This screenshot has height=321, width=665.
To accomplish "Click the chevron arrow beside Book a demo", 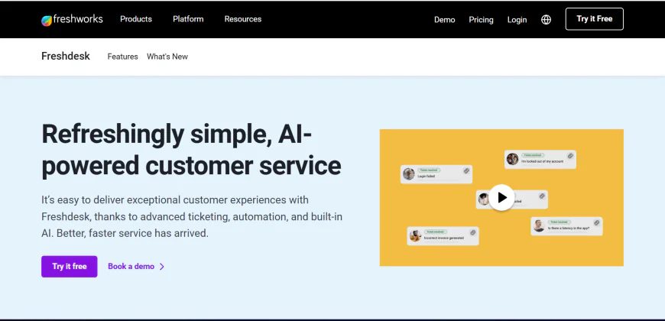I will (x=161, y=266).
